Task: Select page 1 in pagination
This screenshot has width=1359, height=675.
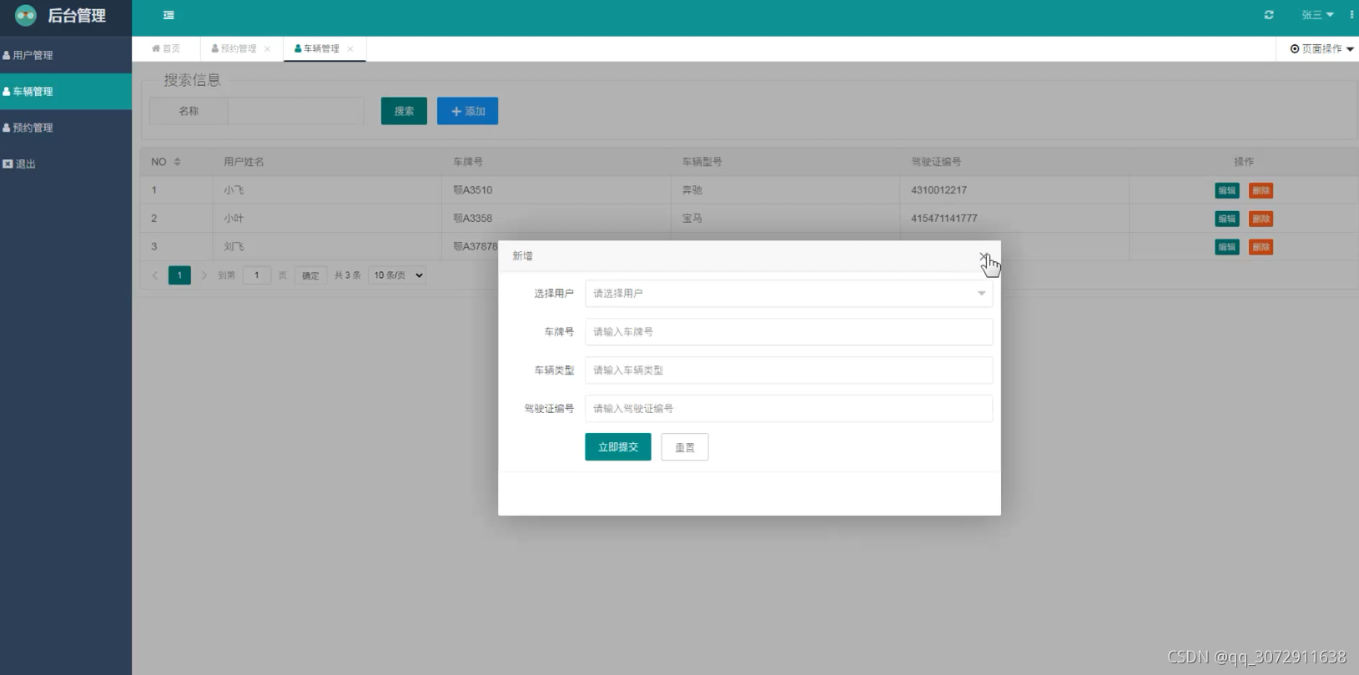Action: [x=179, y=275]
